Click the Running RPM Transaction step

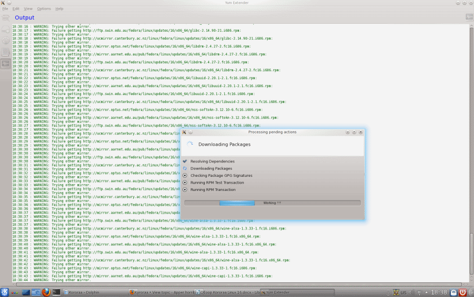click(x=213, y=189)
